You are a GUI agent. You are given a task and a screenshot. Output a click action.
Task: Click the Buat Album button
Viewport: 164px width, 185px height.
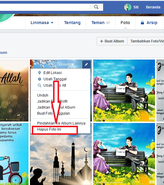(x=112, y=41)
